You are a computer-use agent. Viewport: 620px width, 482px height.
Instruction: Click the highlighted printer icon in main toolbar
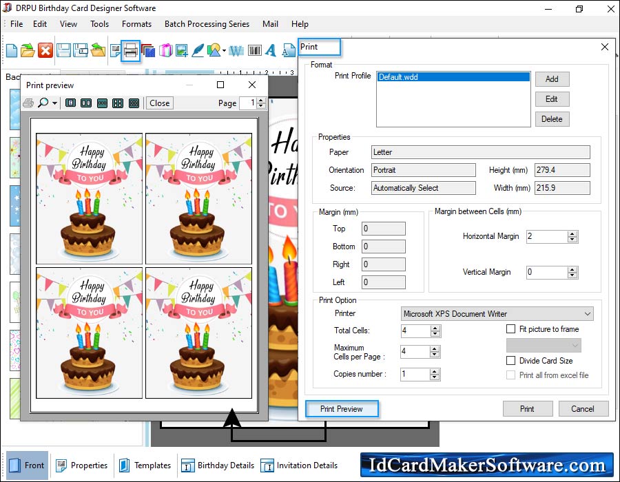click(x=130, y=50)
